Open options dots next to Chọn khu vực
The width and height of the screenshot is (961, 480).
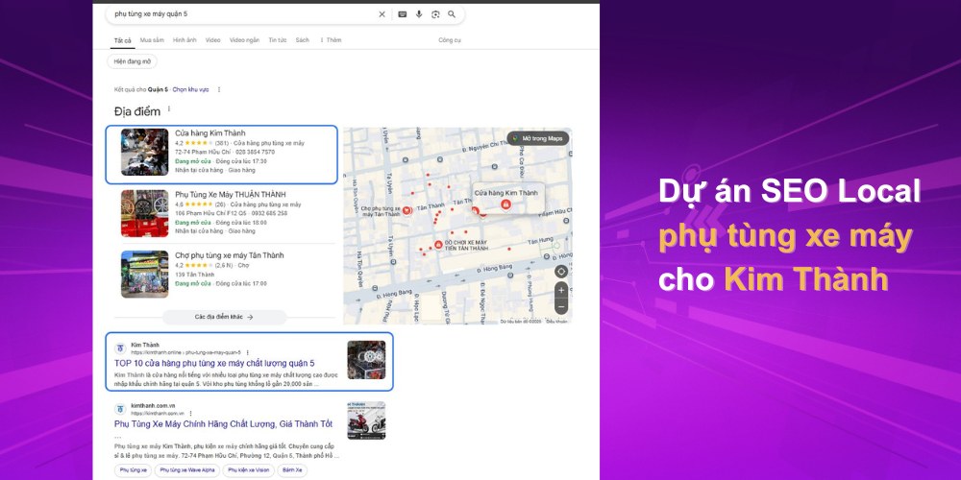tap(219, 89)
